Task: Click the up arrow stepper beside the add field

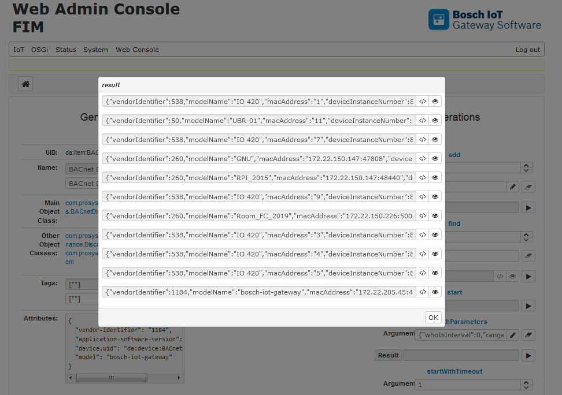Action: tap(526, 165)
